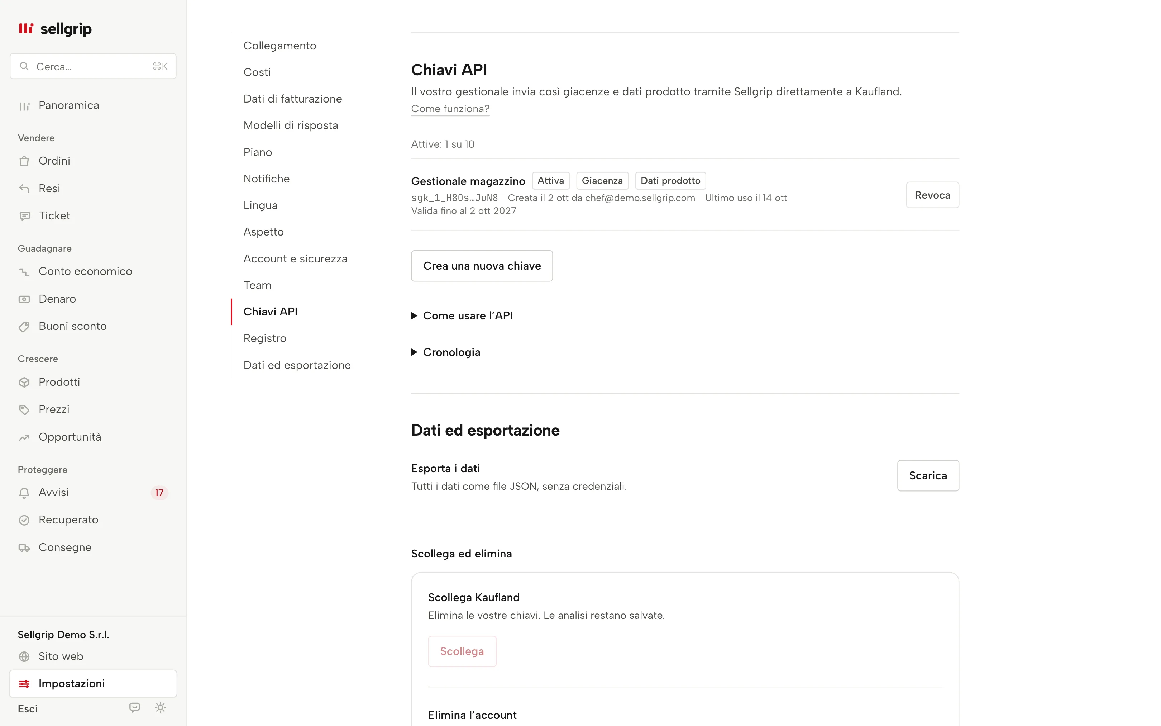Toggle light/dark theme sun icon

[160, 707]
